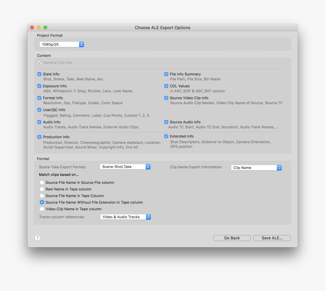This screenshot has height=291, width=325.
Task: Click the Go Back button
Action: [232, 238]
